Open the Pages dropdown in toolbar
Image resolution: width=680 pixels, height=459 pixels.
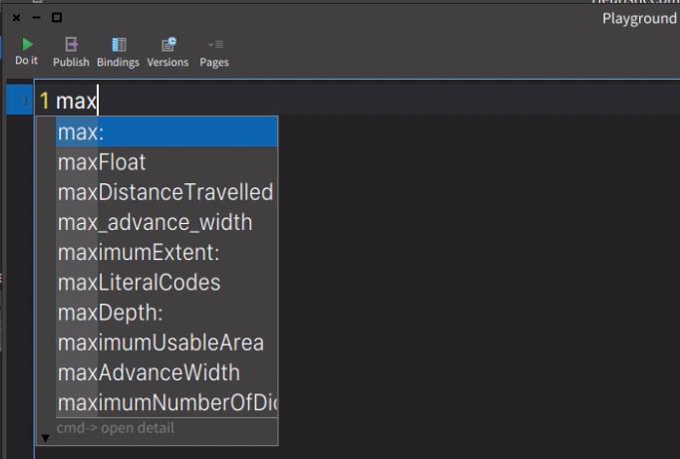(x=214, y=53)
